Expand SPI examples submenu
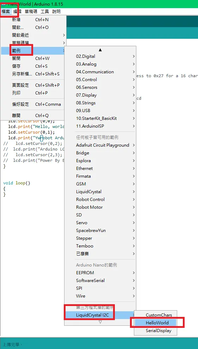The image size is (198, 349). point(100,288)
